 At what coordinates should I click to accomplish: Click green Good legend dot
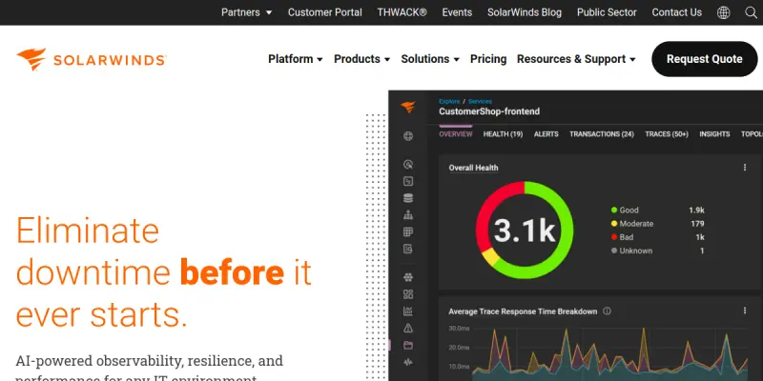(614, 210)
